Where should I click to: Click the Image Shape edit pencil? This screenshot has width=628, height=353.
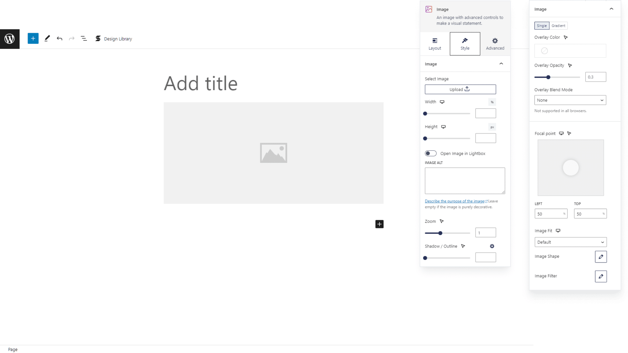(x=600, y=257)
